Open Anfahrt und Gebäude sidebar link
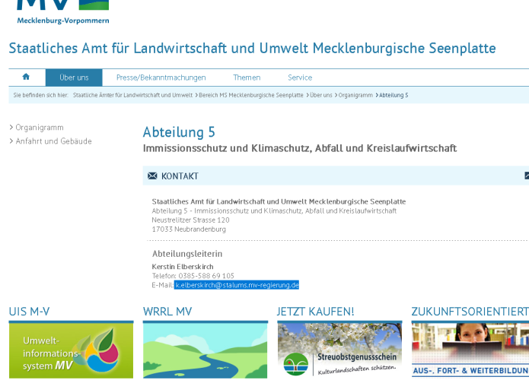Viewport: 529px width, 380px height. 53,141
